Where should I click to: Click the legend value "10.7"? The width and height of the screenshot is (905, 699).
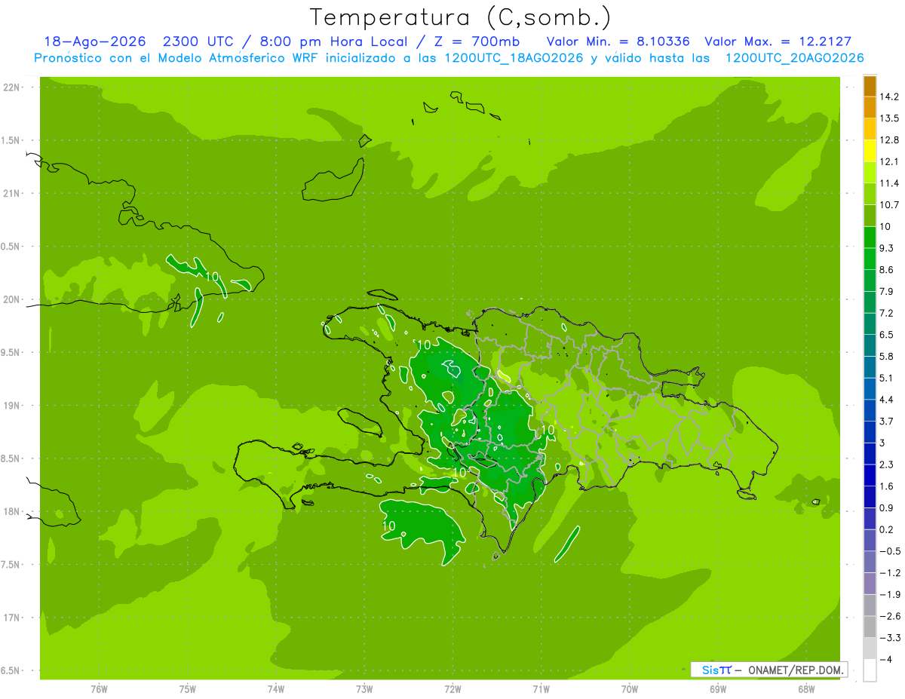(x=889, y=205)
